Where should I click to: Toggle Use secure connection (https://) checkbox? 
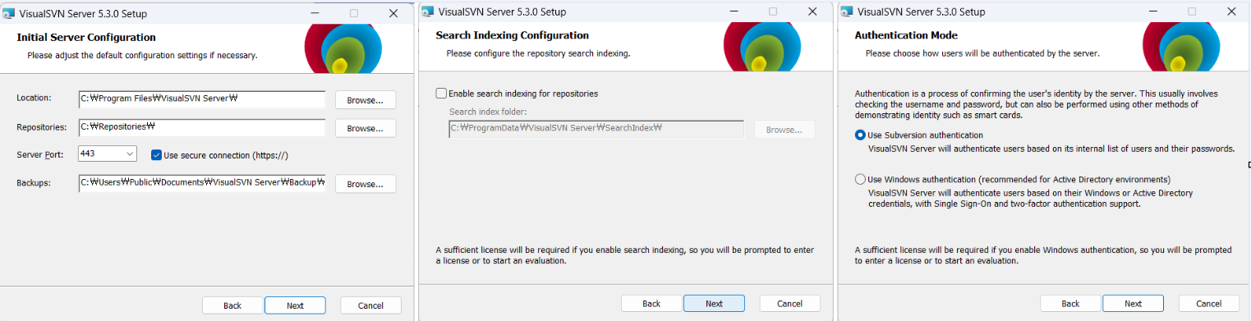point(156,154)
